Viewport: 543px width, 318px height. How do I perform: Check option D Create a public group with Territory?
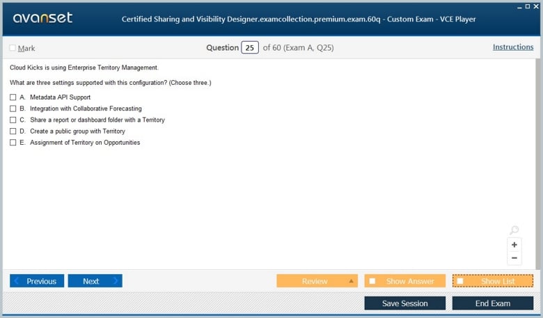coord(13,131)
